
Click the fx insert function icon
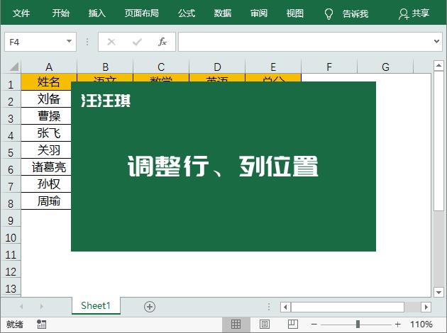[162, 42]
